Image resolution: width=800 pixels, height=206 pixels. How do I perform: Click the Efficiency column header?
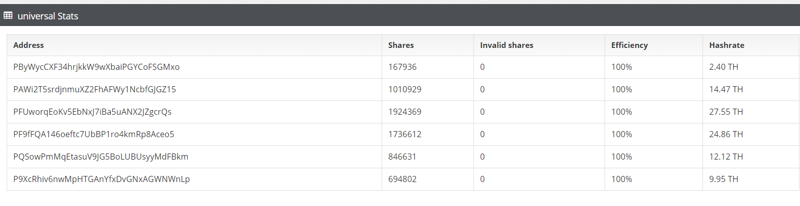point(629,45)
